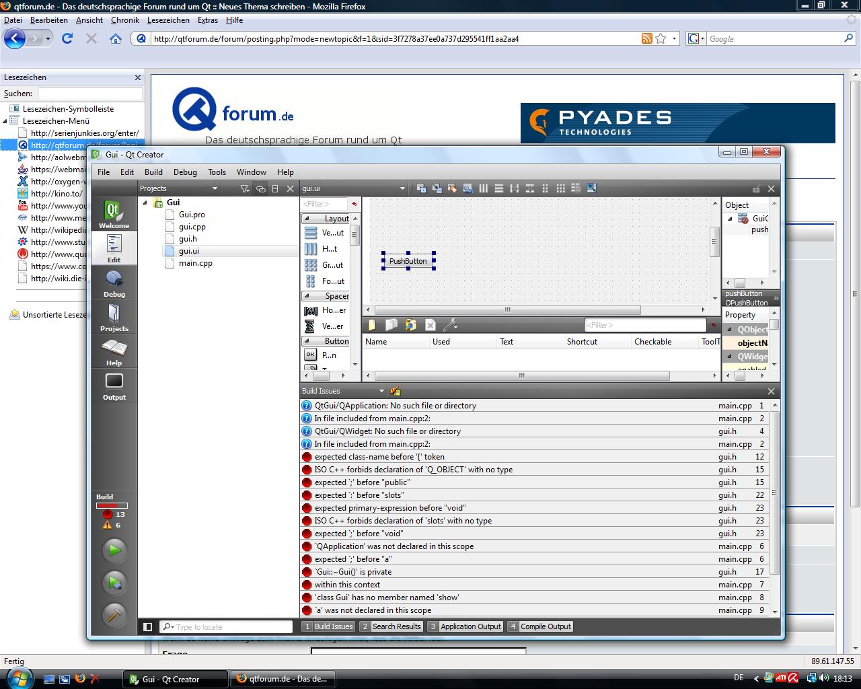861x689 pixels.
Task: Toggle editor synchronization link icon
Action: [x=261, y=189]
